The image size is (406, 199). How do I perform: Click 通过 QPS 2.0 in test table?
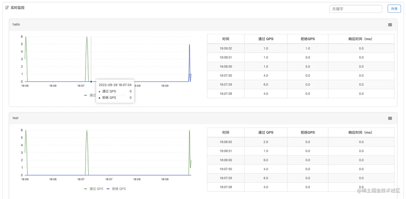pos(266,142)
